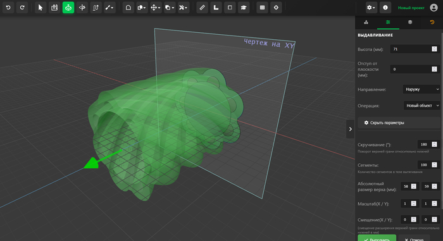Open the info icon in top bar
This screenshot has width=443, height=241.
(x=385, y=8)
